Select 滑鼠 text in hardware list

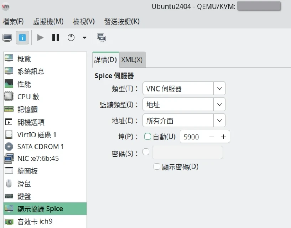click(24, 184)
